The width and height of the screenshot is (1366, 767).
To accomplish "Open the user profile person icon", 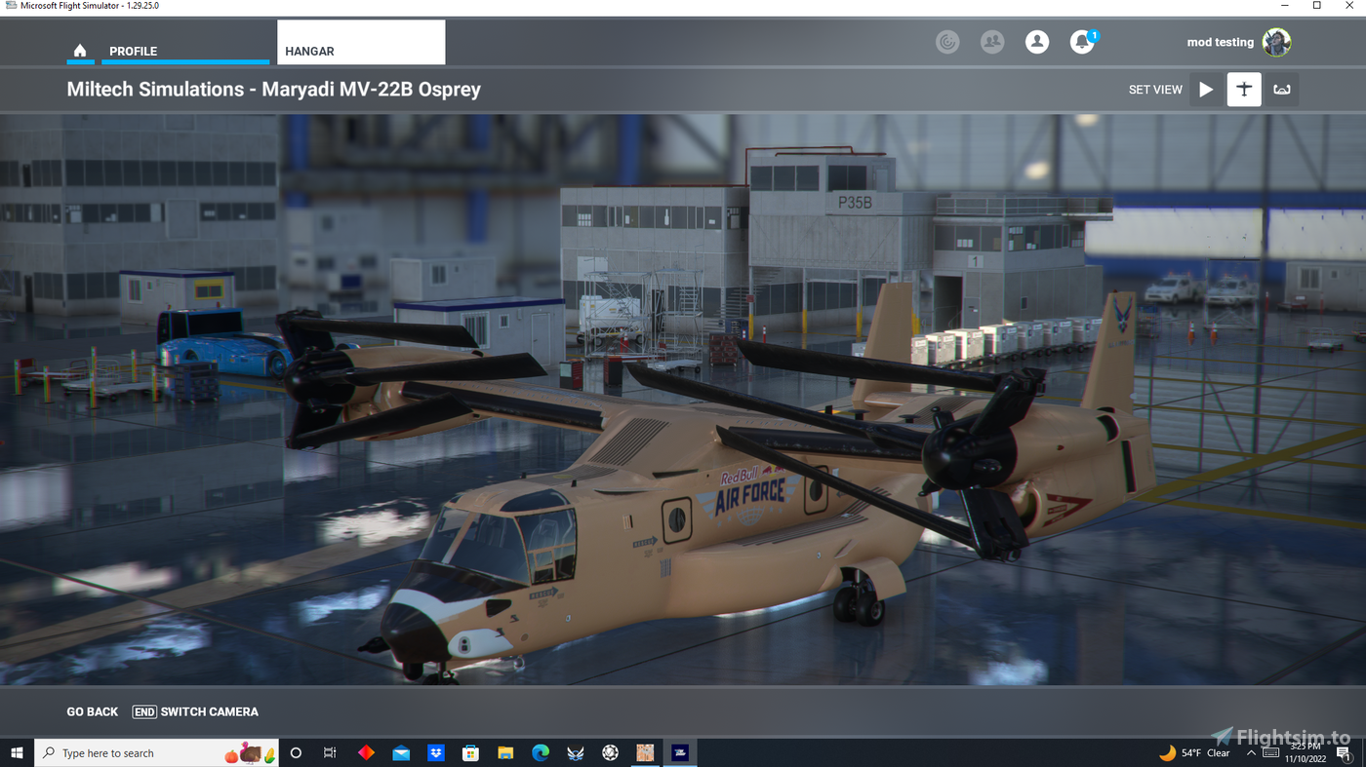I will click(1037, 41).
